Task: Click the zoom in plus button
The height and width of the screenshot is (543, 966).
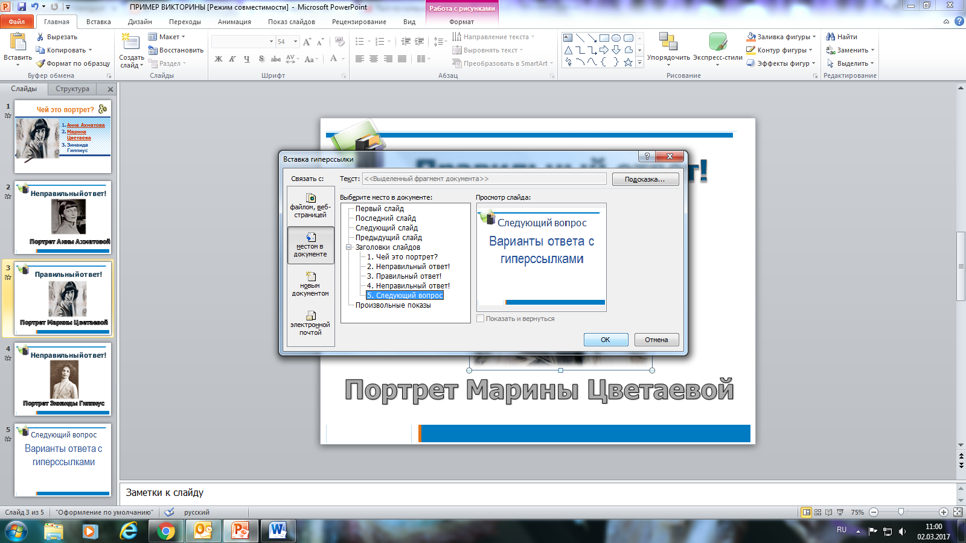Action: [944, 512]
